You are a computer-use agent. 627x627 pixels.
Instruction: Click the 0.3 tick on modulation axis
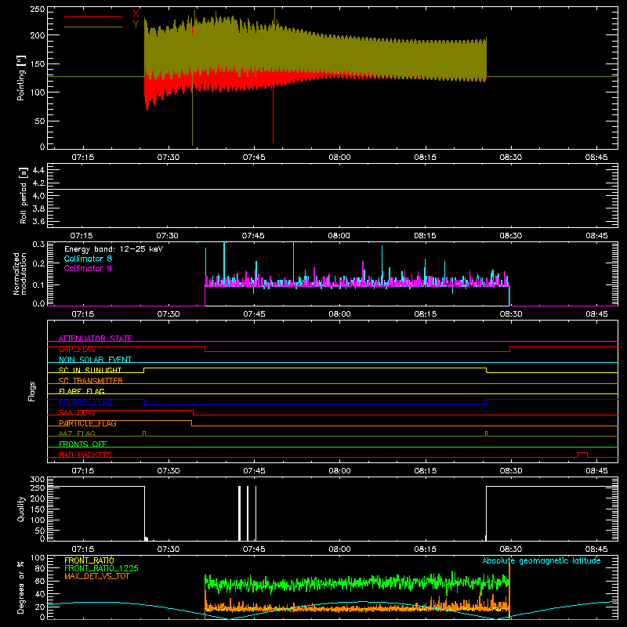point(38,244)
